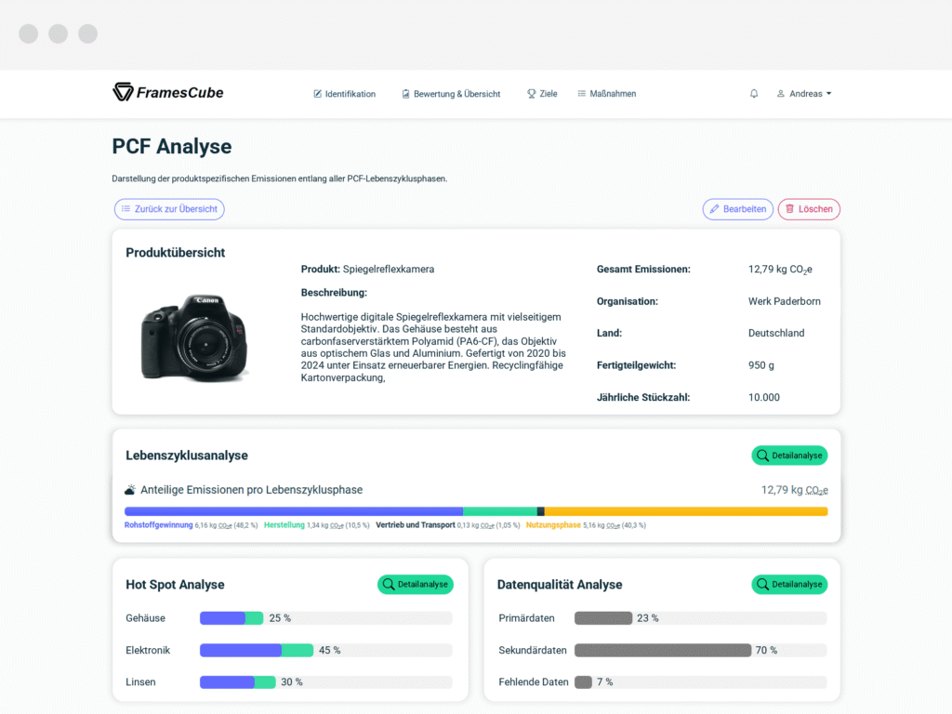This screenshot has width=952, height=714.
Task: Click the Jährliche Stückzahl value 10.000
Action: [764, 397]
